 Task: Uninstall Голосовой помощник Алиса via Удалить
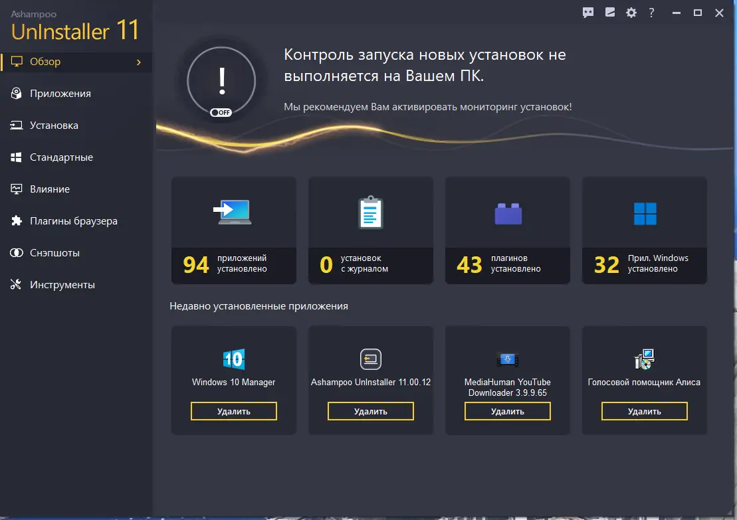[x=645, y=411]
